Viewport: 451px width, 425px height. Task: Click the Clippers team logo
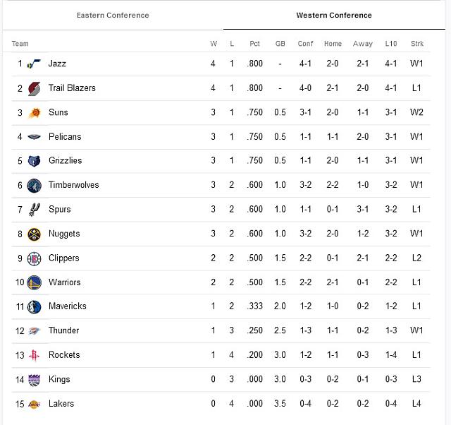tap(34, 258)
